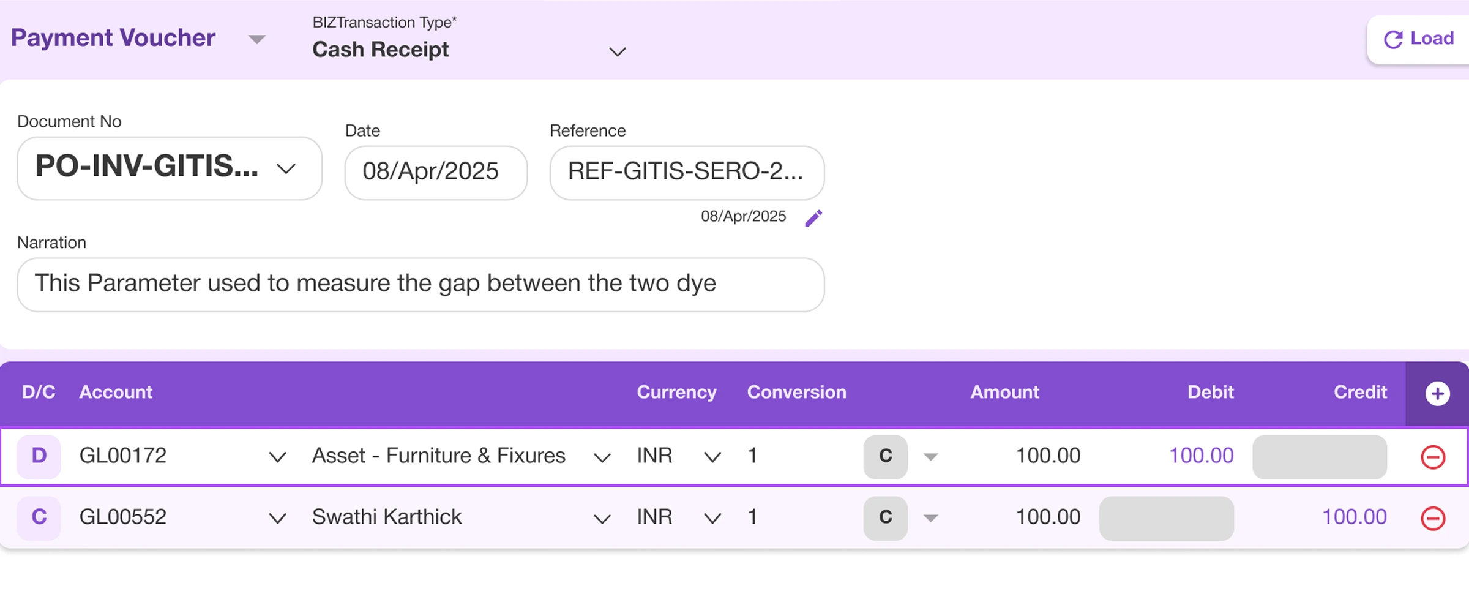The height and width of the screenshot is (613, 1469).
Task: Click the Load refresh icon
Action: point(1393,39)
